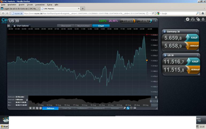Click the Firefox address bar URL field

85,13
